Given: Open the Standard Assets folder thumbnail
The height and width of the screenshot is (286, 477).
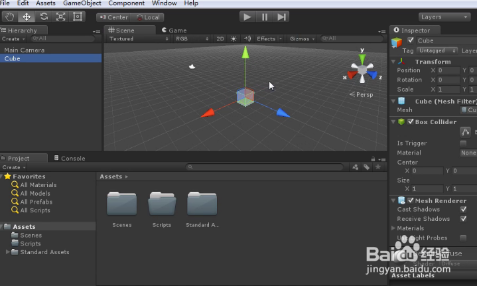Looking at the screenshot, I should pos(202,204).
